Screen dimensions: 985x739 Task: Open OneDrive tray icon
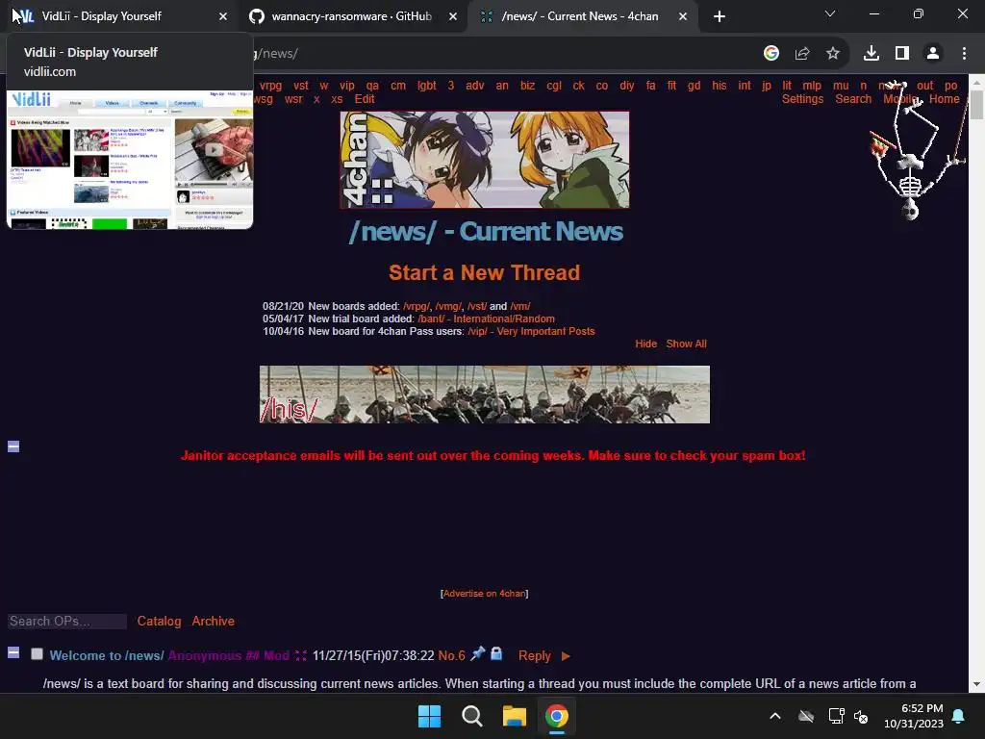806,716
